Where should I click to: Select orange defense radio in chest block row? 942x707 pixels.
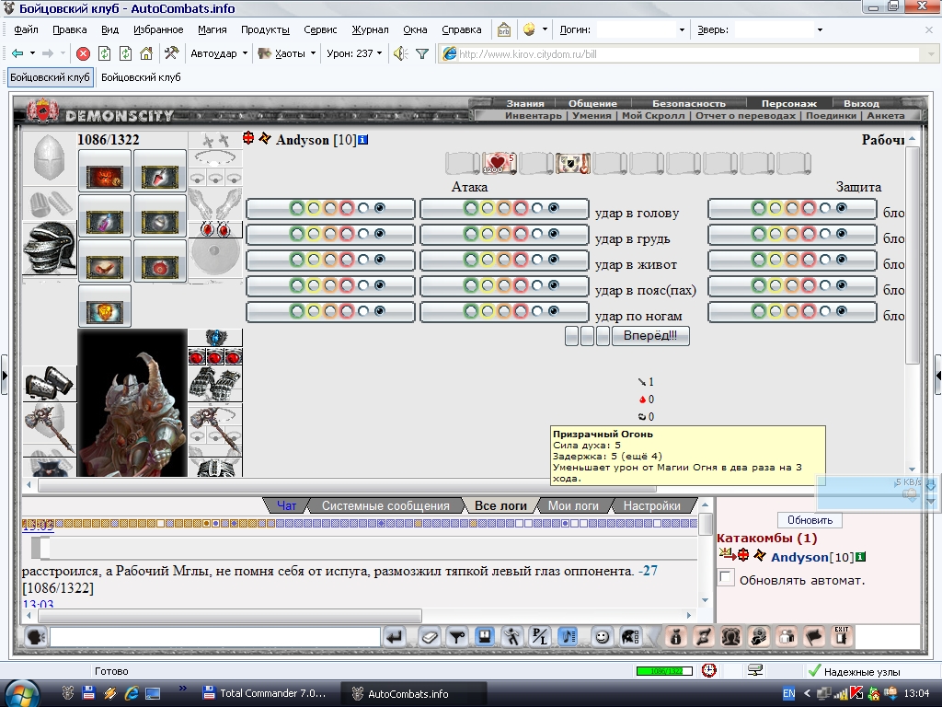[792, 235]
